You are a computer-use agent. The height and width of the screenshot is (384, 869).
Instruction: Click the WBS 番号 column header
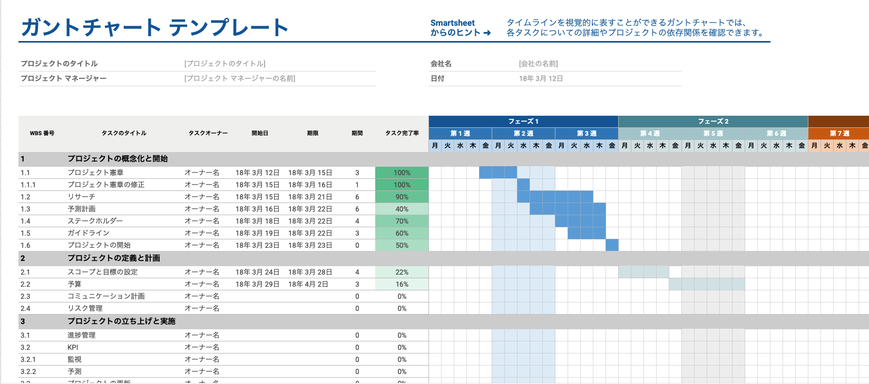coord(42,134)
